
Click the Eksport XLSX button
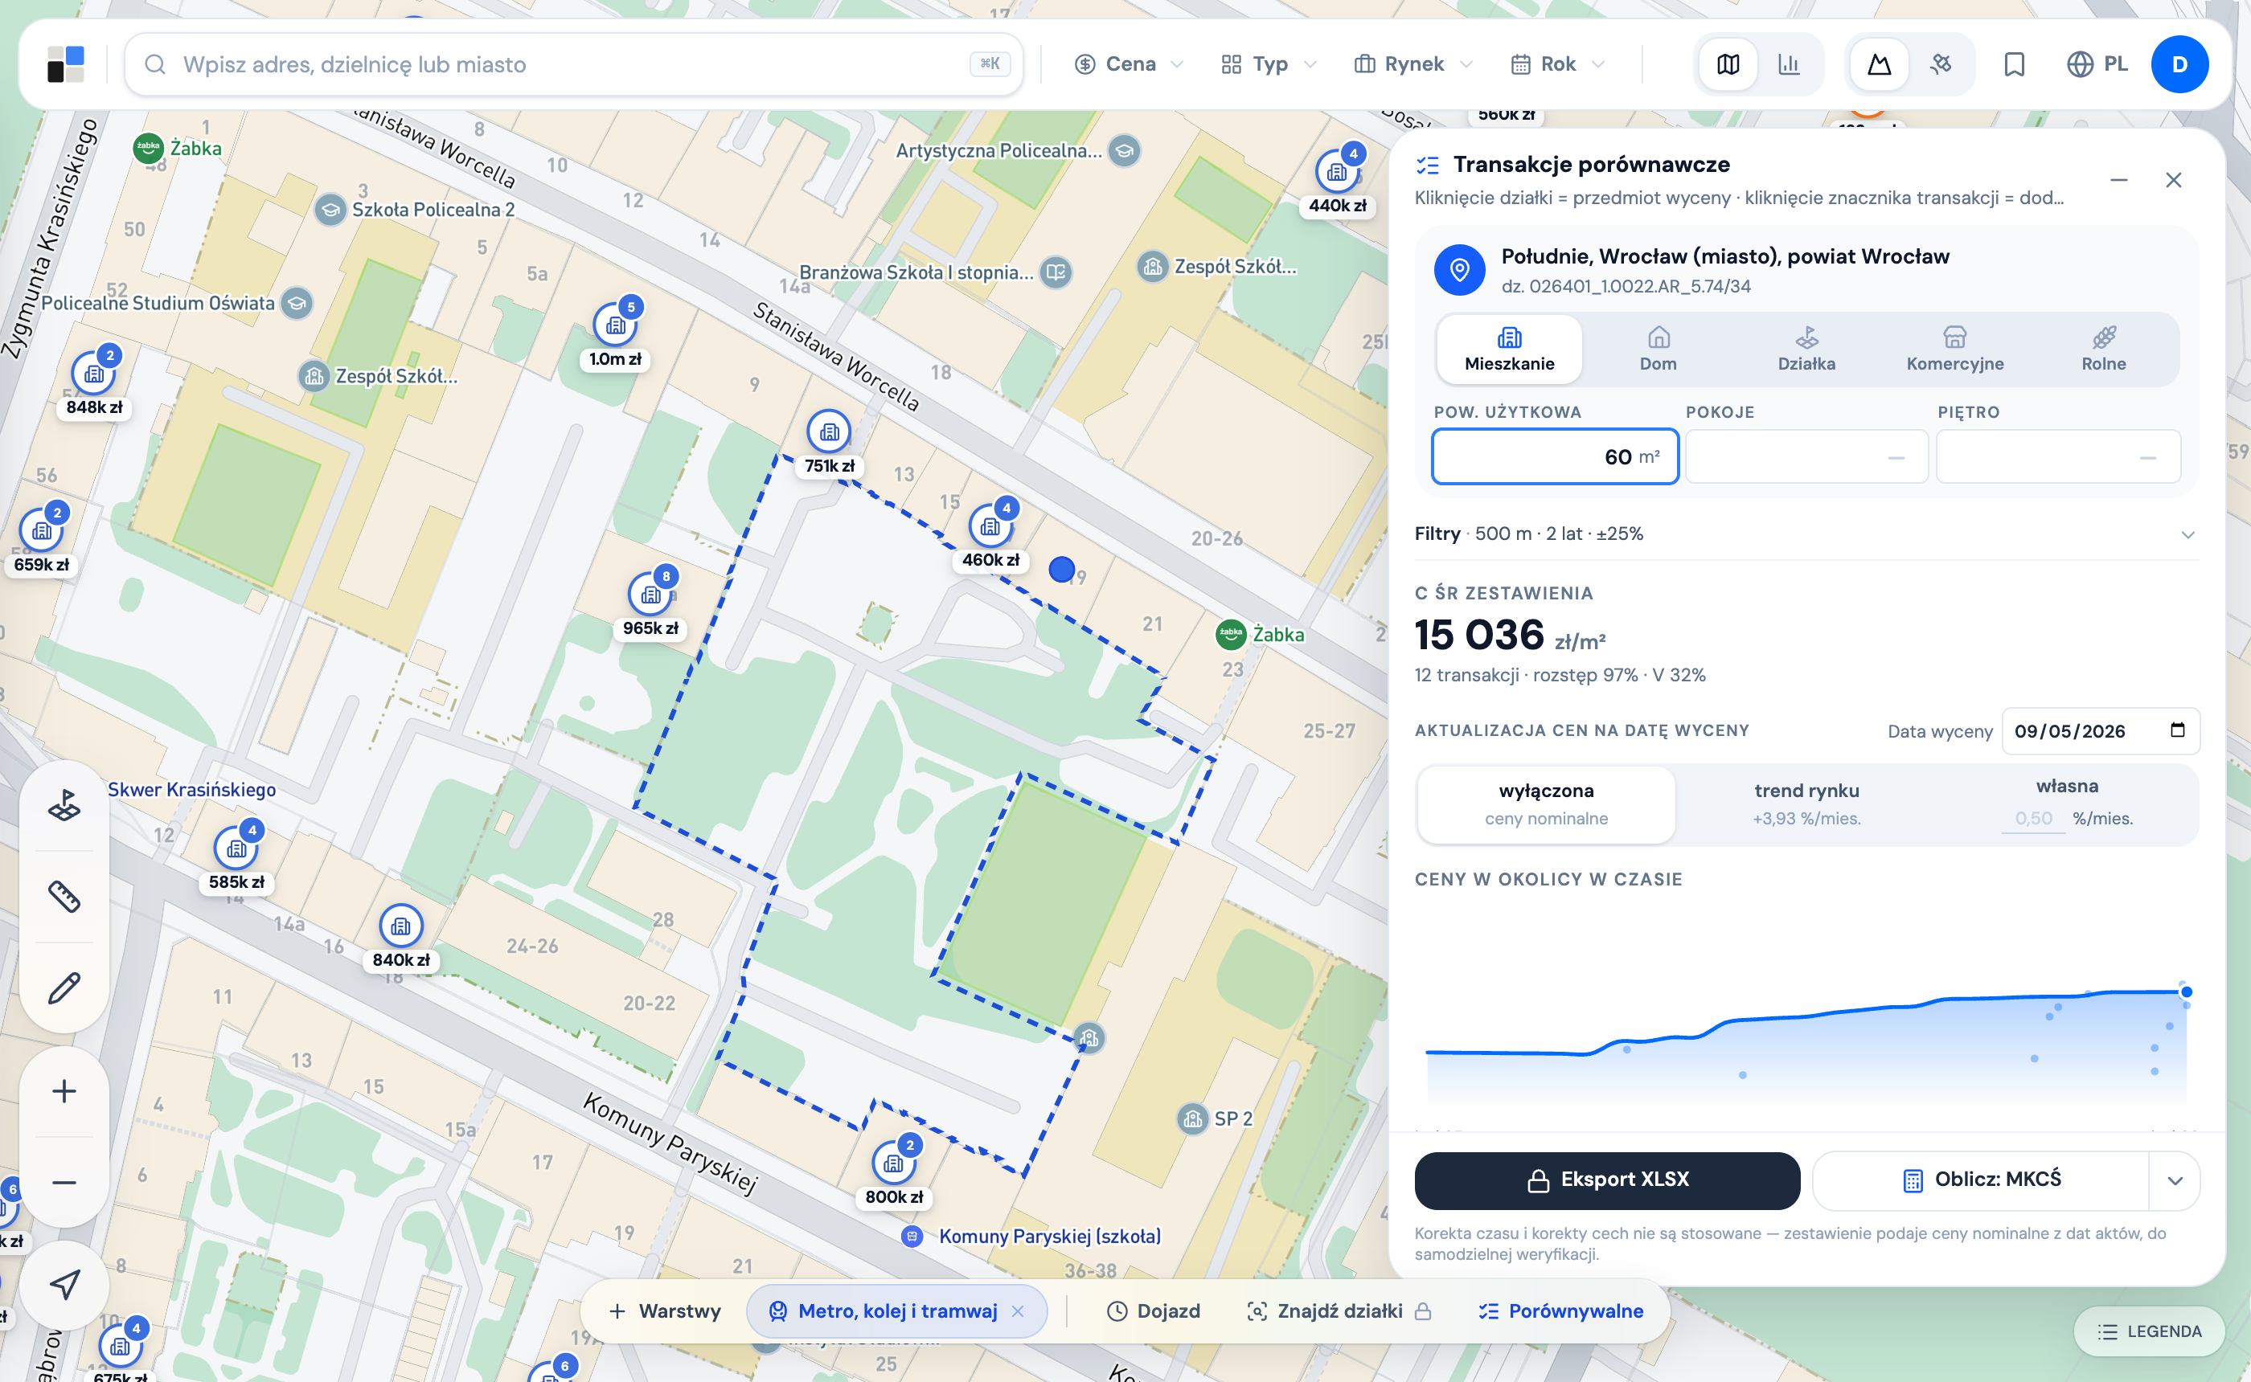(x=1607, y=1181)
